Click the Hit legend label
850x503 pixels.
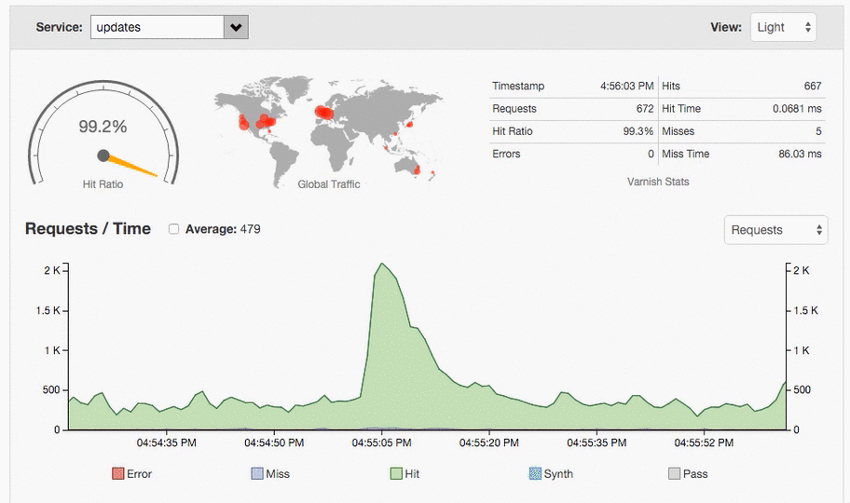412,474
